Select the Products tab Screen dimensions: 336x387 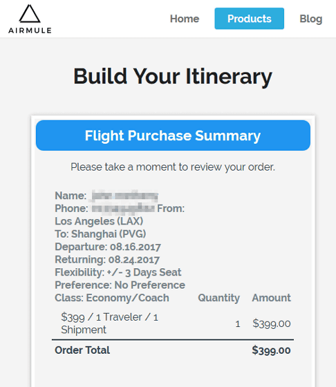click(x=249, y=19)
